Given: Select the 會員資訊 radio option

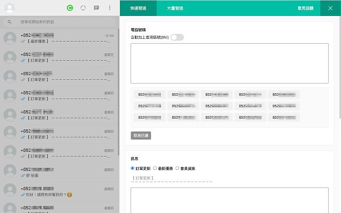Looking at the screenshot, I should click(177, 168).
